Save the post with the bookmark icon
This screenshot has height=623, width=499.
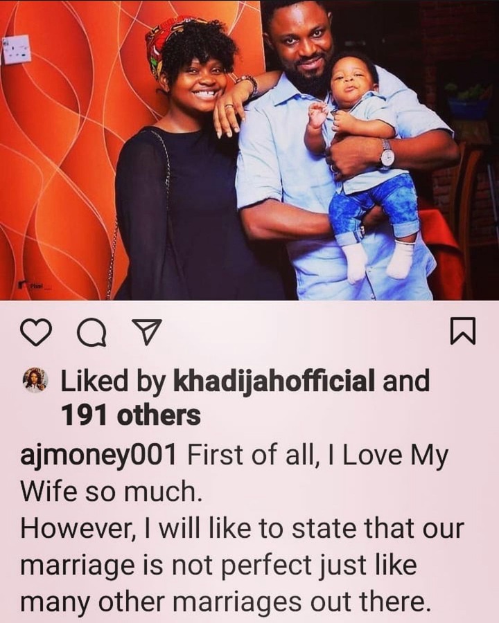(463, 331)
